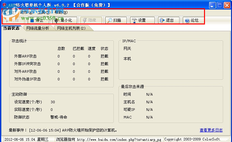Click the 最新事件 log message text

[73, 130]
